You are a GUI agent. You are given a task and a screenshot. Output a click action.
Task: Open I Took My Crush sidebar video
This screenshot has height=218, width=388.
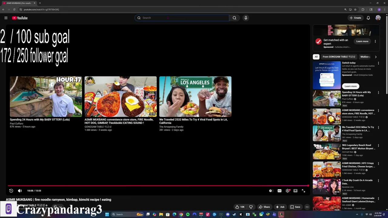coord(327,186)
